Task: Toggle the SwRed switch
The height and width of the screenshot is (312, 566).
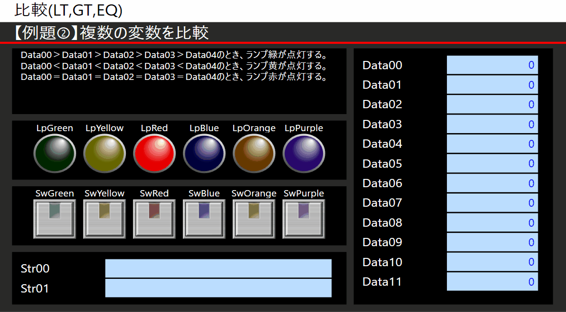Action: click(154, 219)
